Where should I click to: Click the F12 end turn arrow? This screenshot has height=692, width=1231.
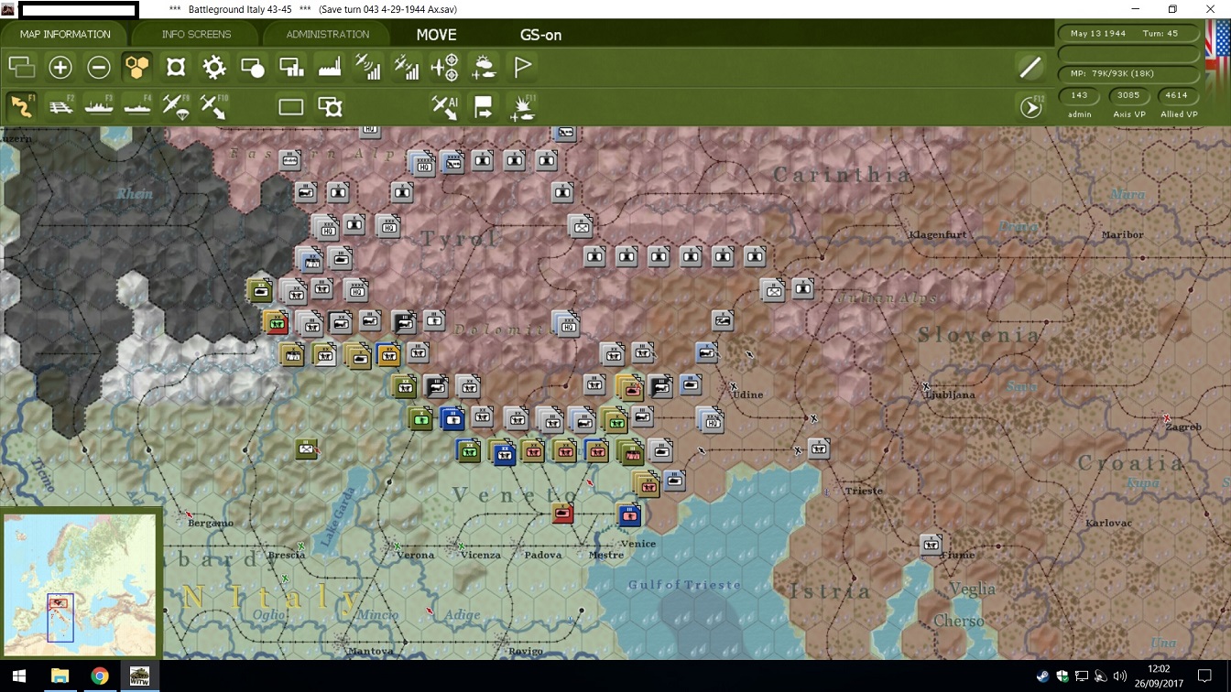pyautogui.click(x=1031, y=107)
